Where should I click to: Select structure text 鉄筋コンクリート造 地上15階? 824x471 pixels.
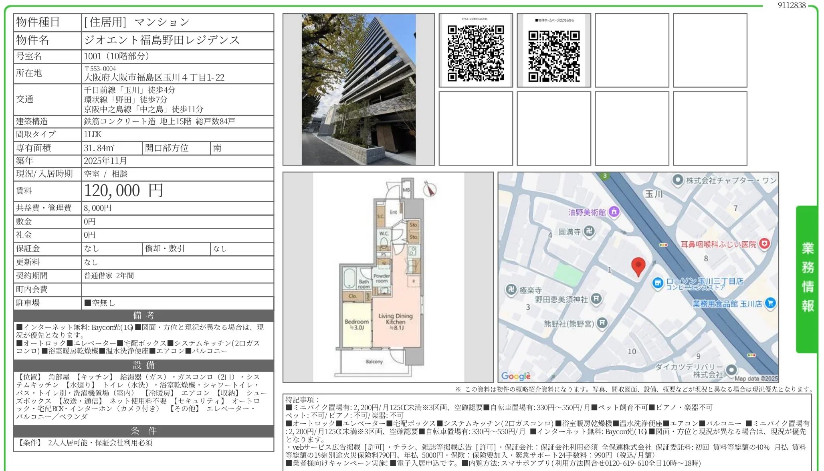click(x=137, y=121)
